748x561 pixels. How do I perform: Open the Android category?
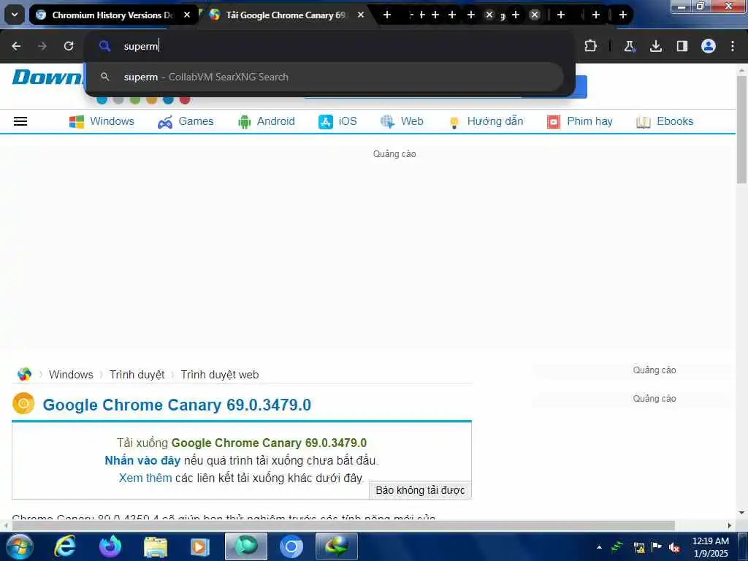point(266,121)
